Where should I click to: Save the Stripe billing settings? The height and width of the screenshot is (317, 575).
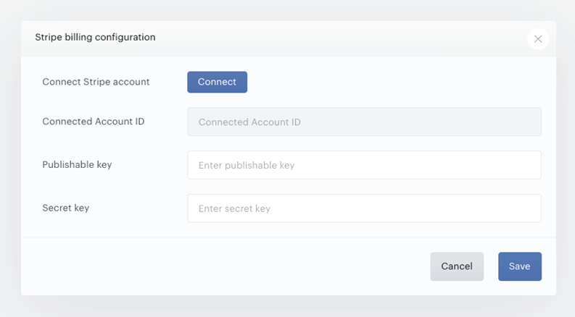[x=520, y=266]
